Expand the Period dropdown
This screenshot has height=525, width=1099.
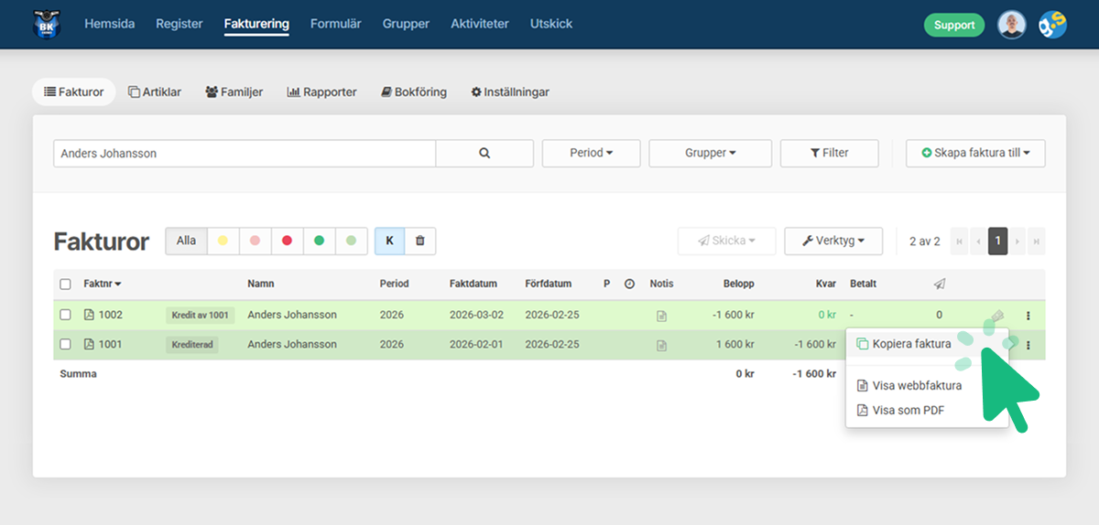click(x=591, y=154)
